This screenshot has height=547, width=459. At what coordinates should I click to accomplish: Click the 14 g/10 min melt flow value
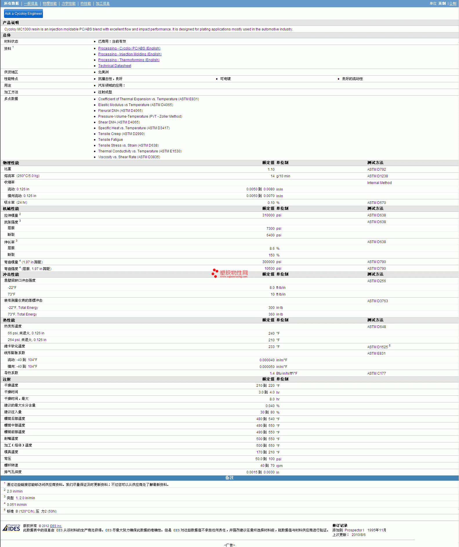click(x=280, y=176)
